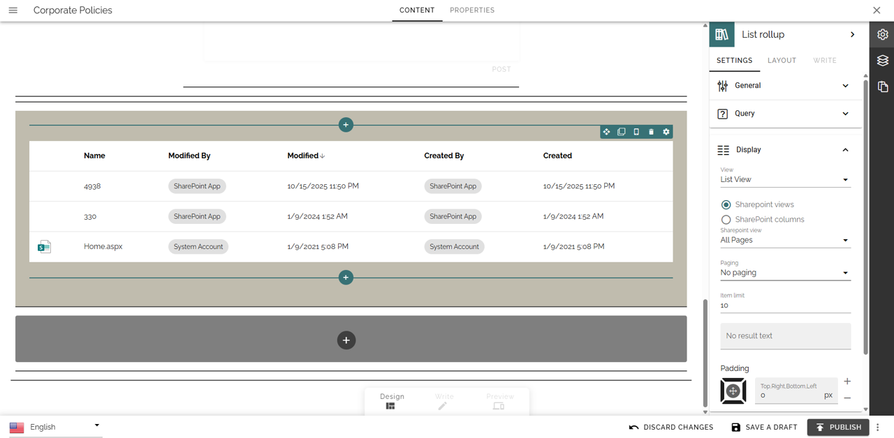Open the hamburger navigation menu
The image size is (894, 438).
coord(13,10)
